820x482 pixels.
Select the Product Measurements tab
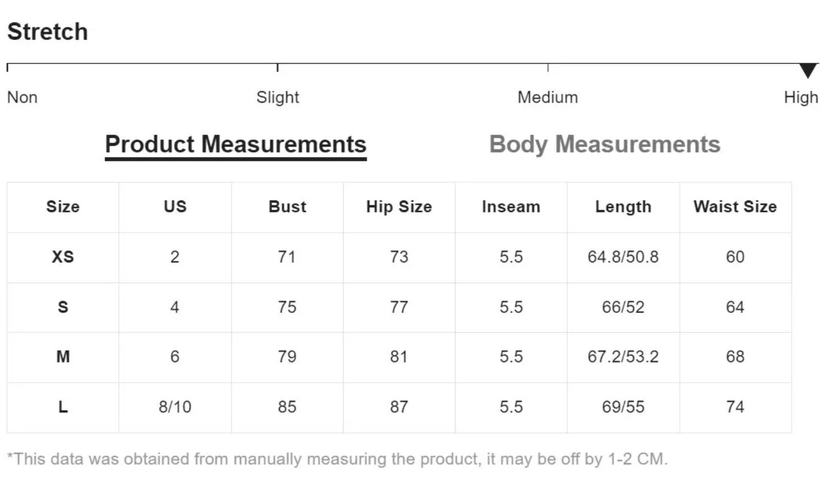pos(236,144)
